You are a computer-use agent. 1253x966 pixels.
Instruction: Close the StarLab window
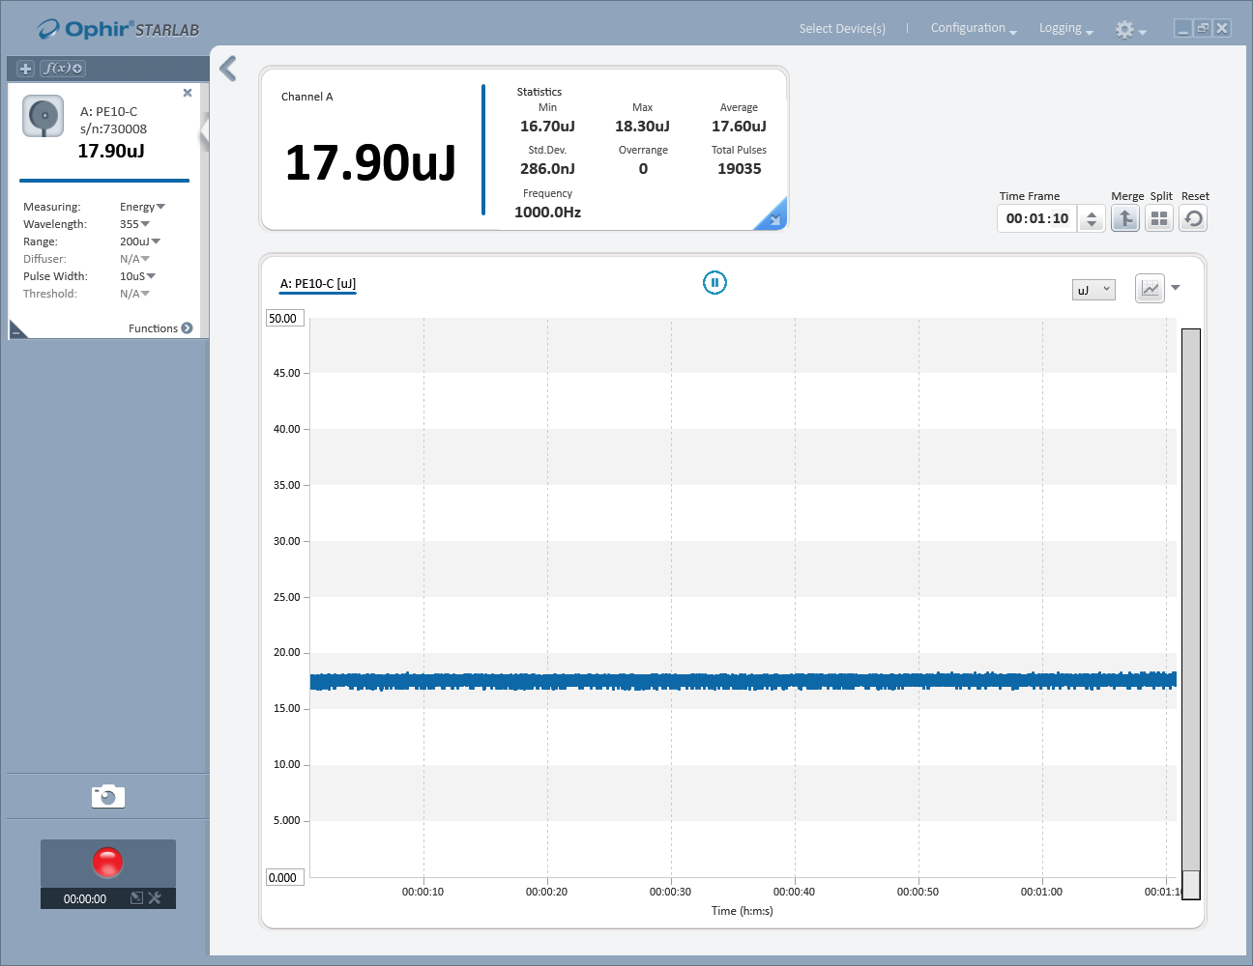pyautogui.click(x=1222, y=29)
